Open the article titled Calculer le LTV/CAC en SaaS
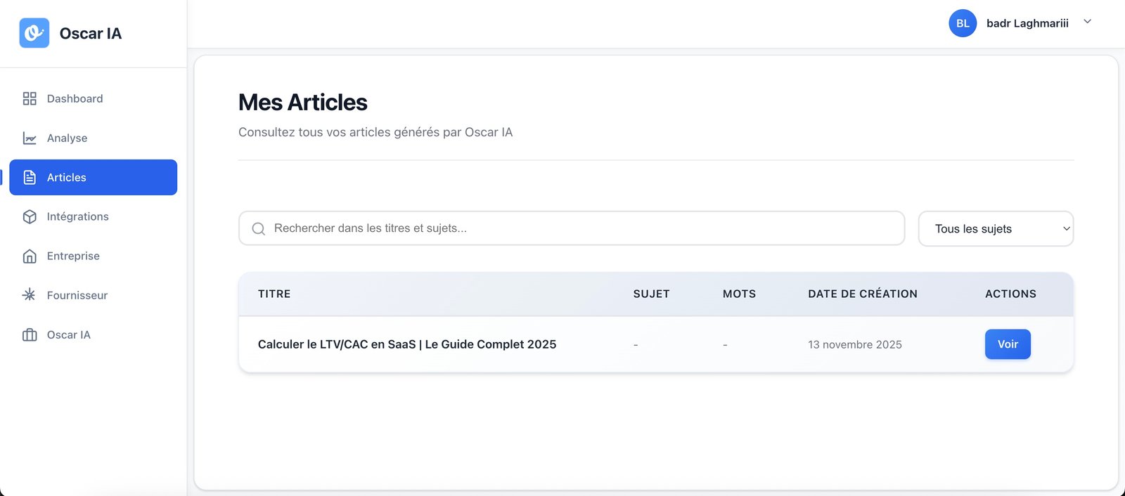This screenshot has height=496, width=1125. [x=406, y=344]
